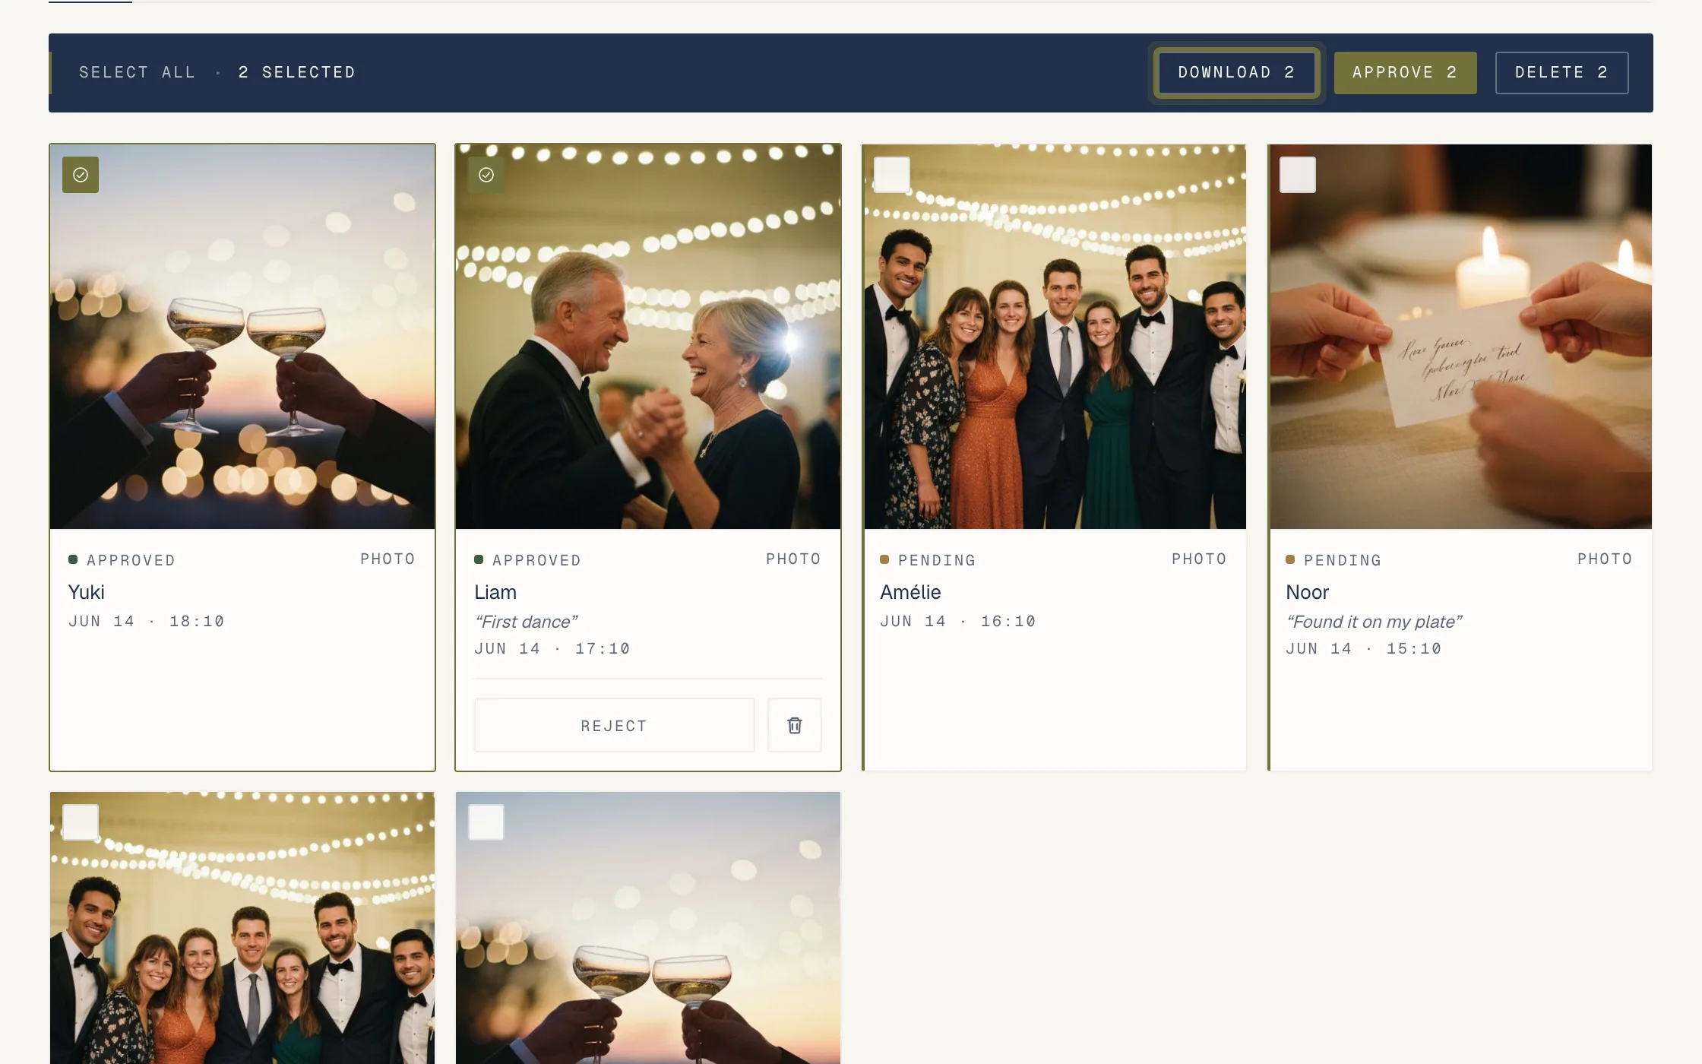Click the PHOTO type label on Liam's card

click(793, 559)
